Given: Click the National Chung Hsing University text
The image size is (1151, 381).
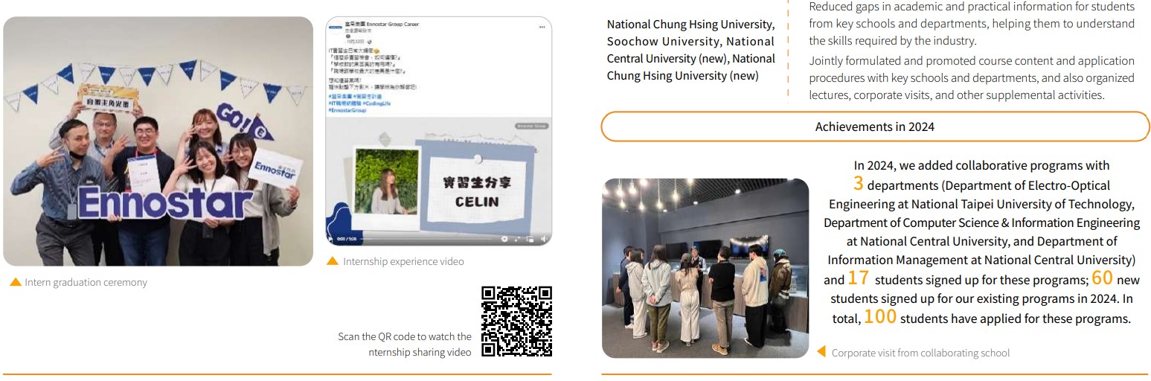Looking at the screenshot, I should pyautogui.click(x=690, y=25).
